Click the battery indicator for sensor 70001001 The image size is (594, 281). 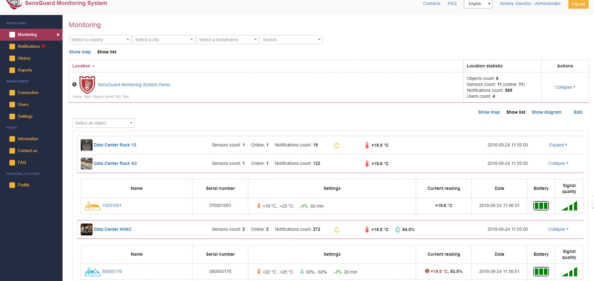pyautogui.click(x=541, y=206)
